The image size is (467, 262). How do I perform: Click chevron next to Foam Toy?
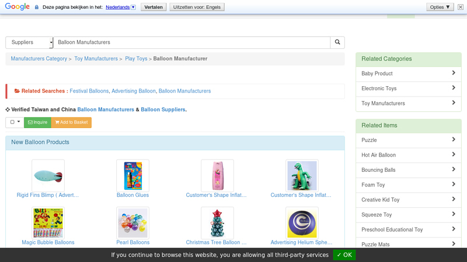454,184
